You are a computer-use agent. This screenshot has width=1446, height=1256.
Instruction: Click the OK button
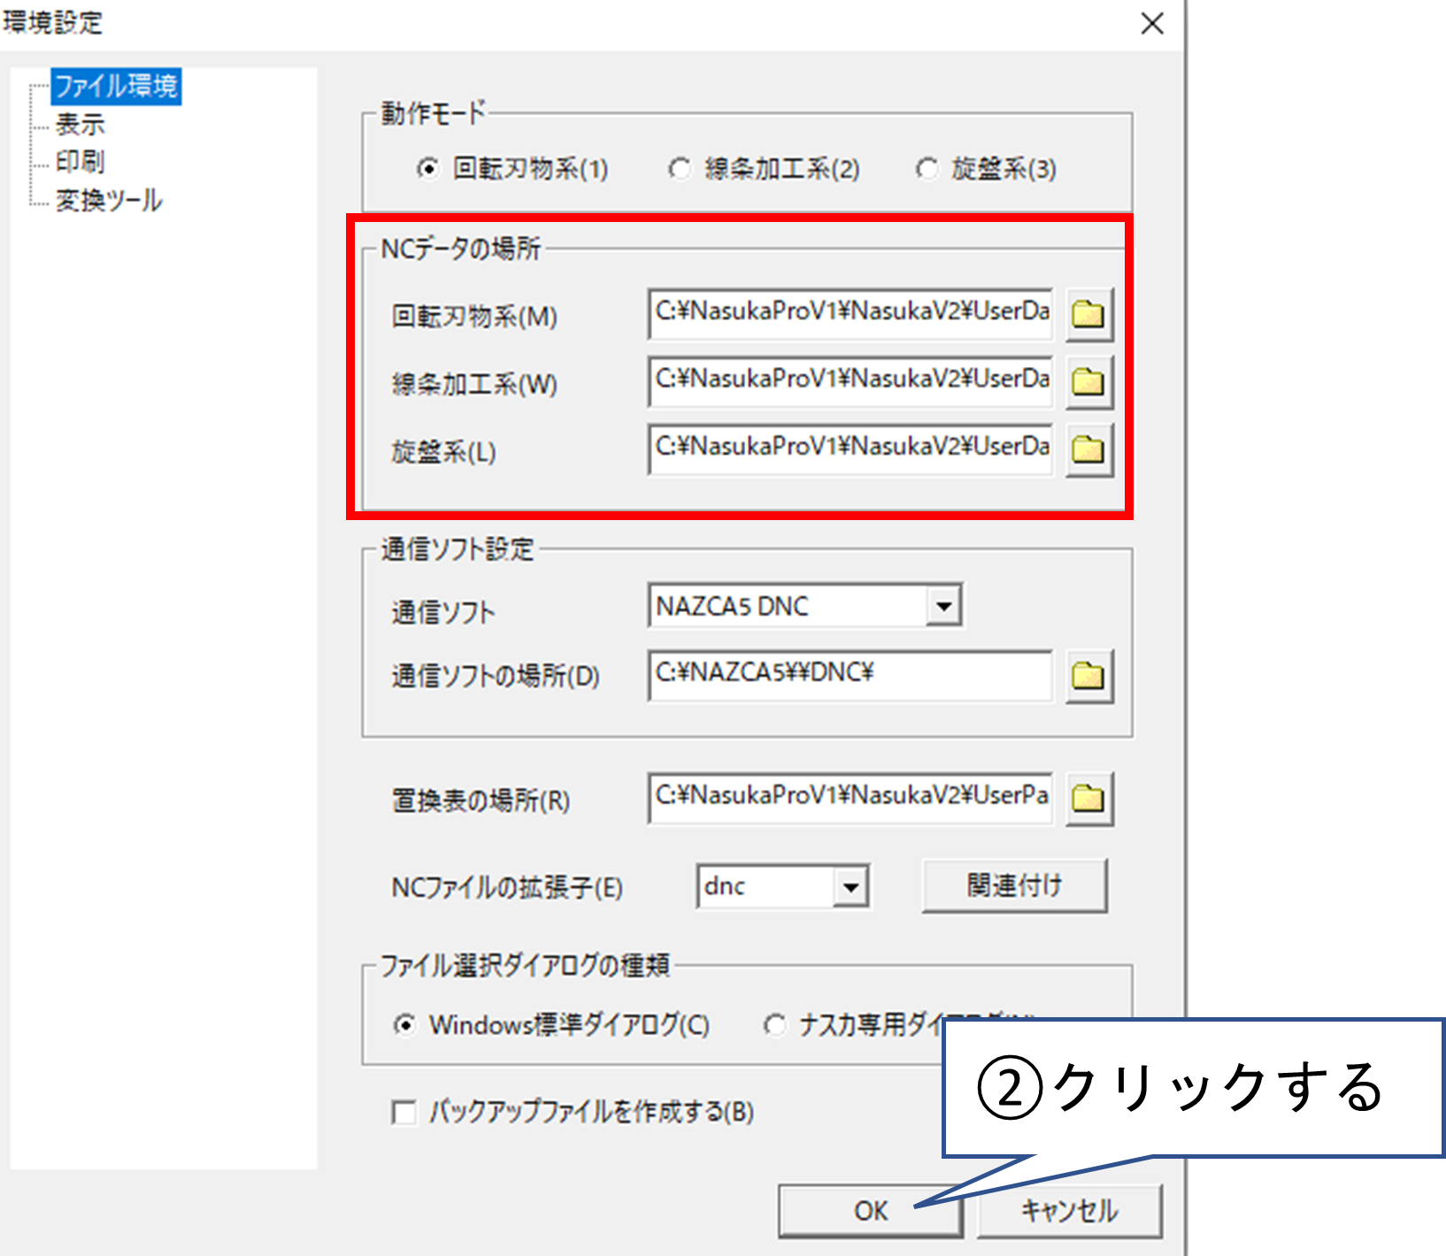tap(870, 1211)
